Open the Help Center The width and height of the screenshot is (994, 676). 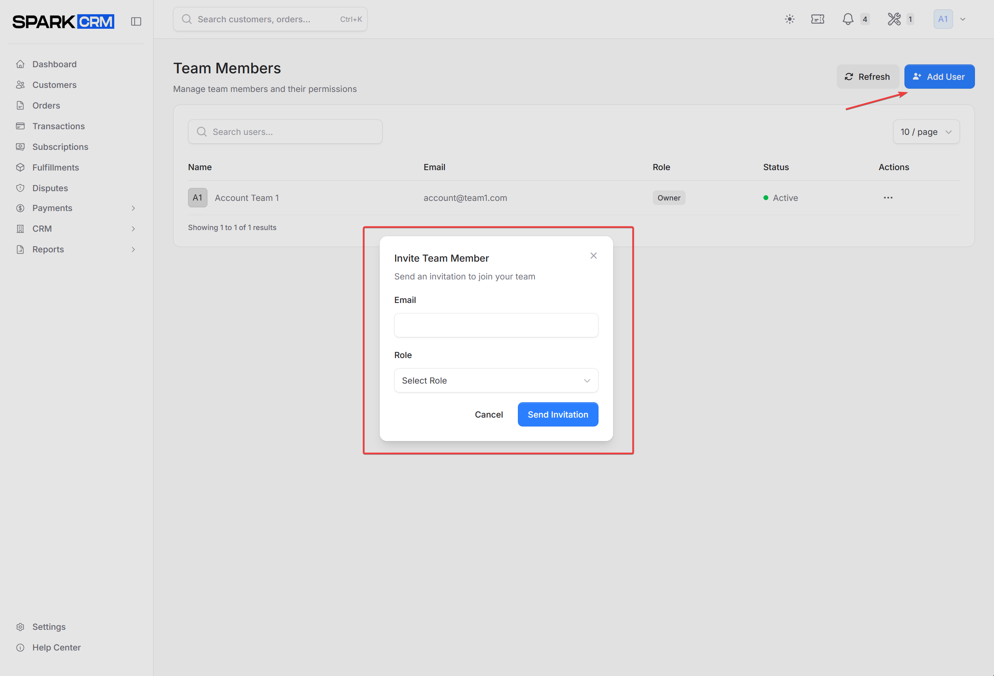click(56, 647)
